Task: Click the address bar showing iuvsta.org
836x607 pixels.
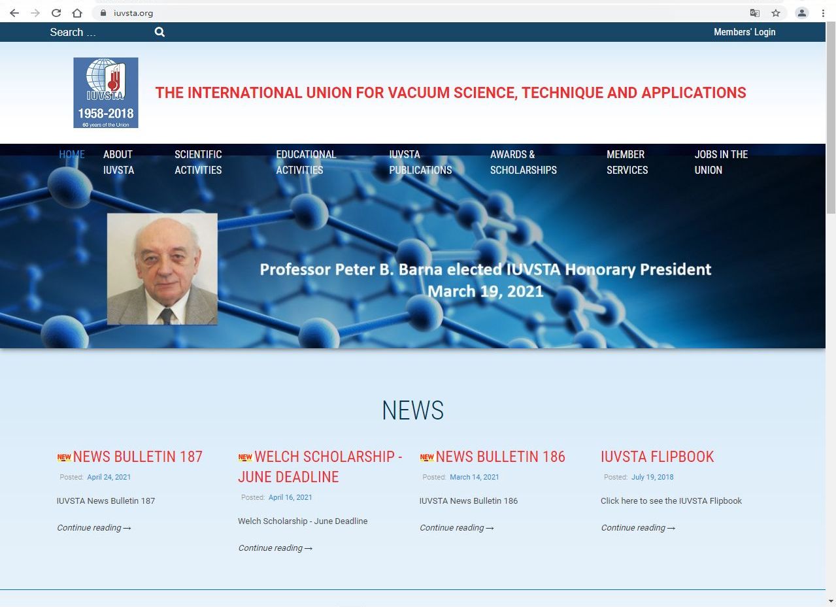Action: [x=418, y=13]
